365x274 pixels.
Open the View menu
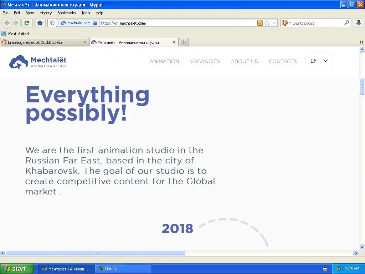pos(30,13)
